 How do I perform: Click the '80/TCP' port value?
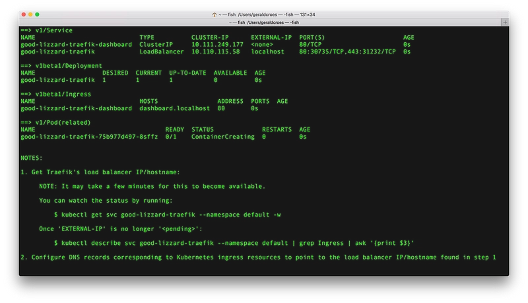click(x=310, y=44)
